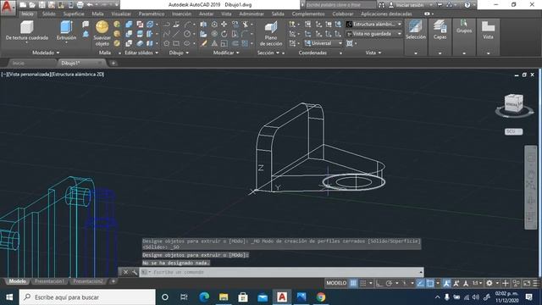Select the Line tool in Dibujo

pos(176,34)
